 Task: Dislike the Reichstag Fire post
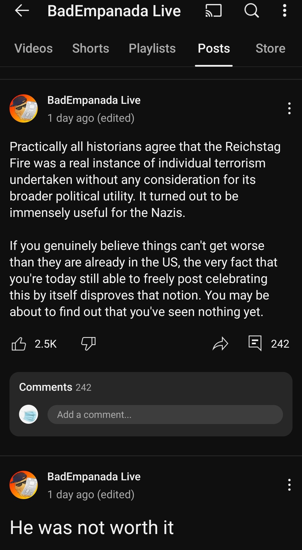pos(88,343)
